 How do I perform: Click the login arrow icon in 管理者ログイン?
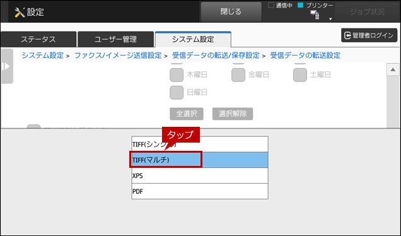(347, 35)
